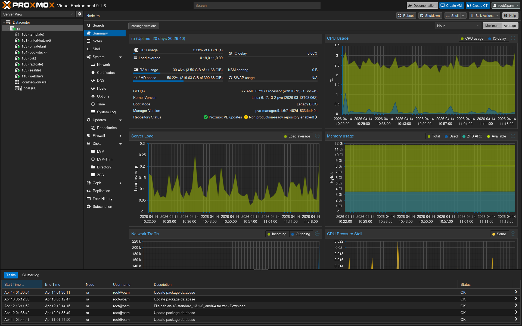This screenshot has height=326, width=522.
Task: Open the Hour timeframe dropdown
Action: pyautogui.click(x=458, y=26)
